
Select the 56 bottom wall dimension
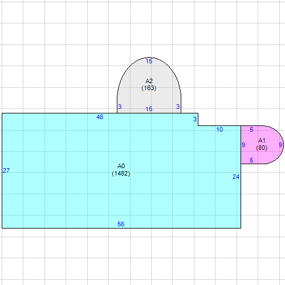(121, 224)
